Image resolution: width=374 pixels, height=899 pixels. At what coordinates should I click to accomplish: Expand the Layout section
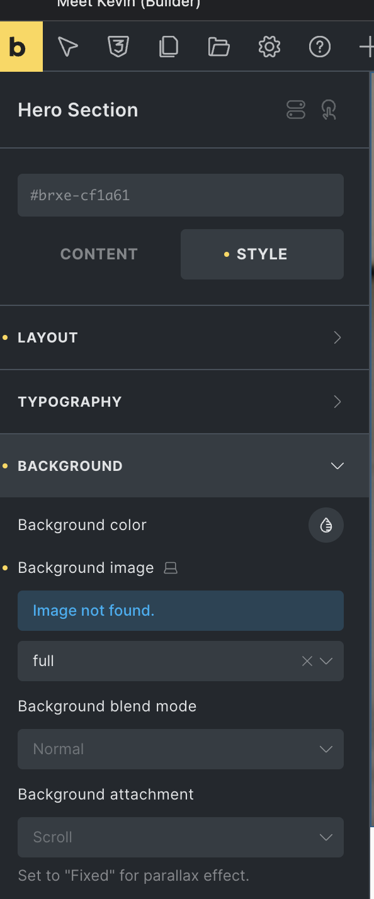point(184,337)
